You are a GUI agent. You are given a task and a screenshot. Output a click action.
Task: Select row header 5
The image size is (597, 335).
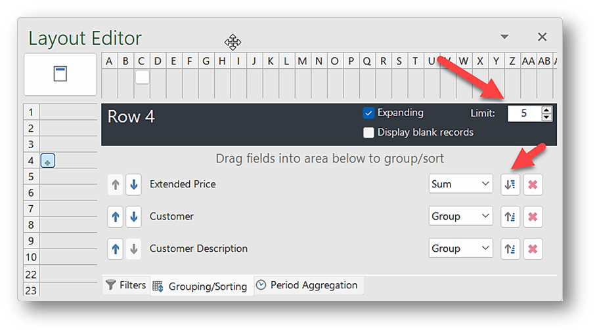tap(30, 176)
